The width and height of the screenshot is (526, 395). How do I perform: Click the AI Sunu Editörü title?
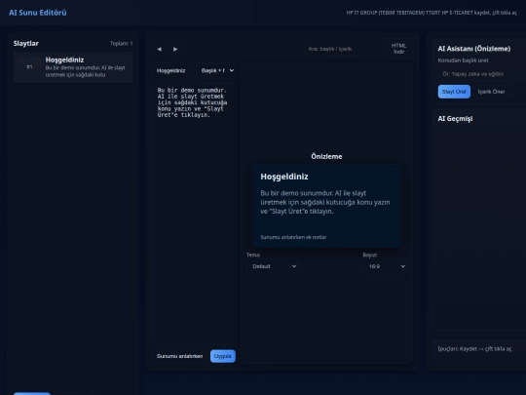(x=38, y=13)
